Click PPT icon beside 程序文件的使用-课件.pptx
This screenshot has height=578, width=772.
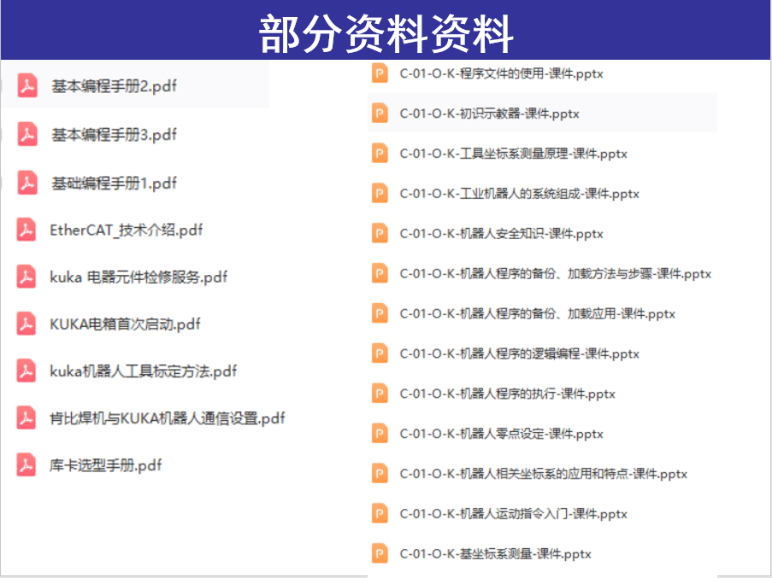[x=380, y=73]
